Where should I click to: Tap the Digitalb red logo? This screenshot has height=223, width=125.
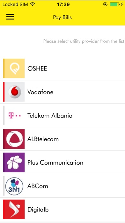[14, 209]
